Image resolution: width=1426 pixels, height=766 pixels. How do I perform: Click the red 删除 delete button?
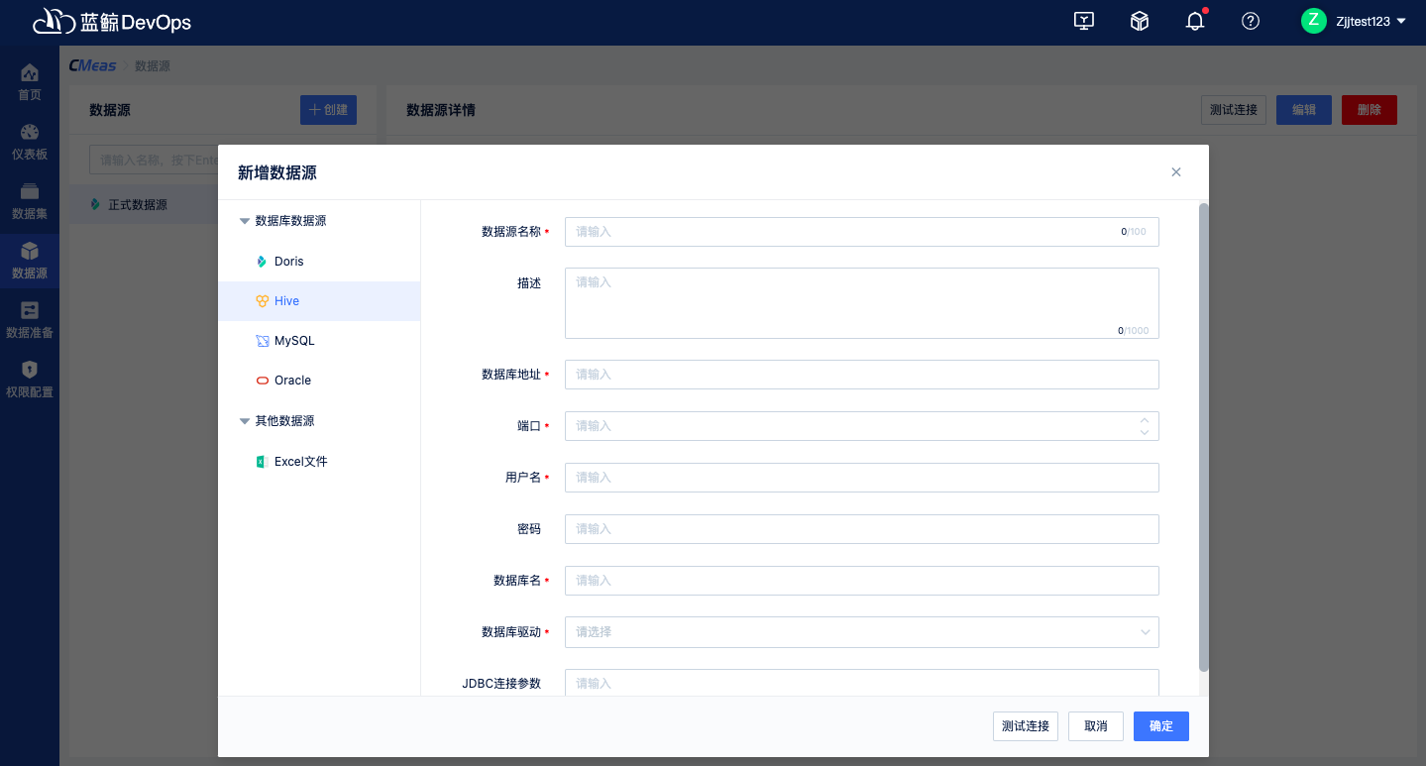(1370, 110)
